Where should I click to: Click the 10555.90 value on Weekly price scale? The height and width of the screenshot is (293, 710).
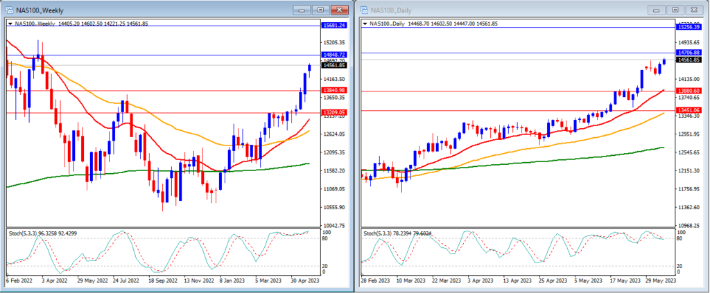point(335,207)
